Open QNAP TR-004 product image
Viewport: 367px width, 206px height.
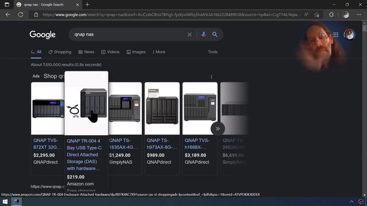87,103
